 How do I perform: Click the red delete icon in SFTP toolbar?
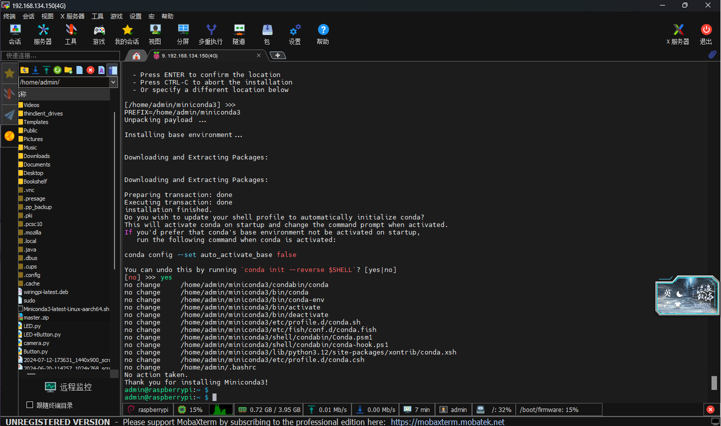tap(90, 70)
